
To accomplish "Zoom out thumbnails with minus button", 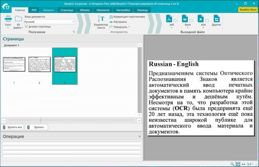I will click(4, 121).
